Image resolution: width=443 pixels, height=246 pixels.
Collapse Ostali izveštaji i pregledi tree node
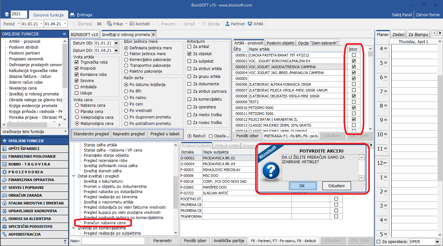(x=73, y=176)
